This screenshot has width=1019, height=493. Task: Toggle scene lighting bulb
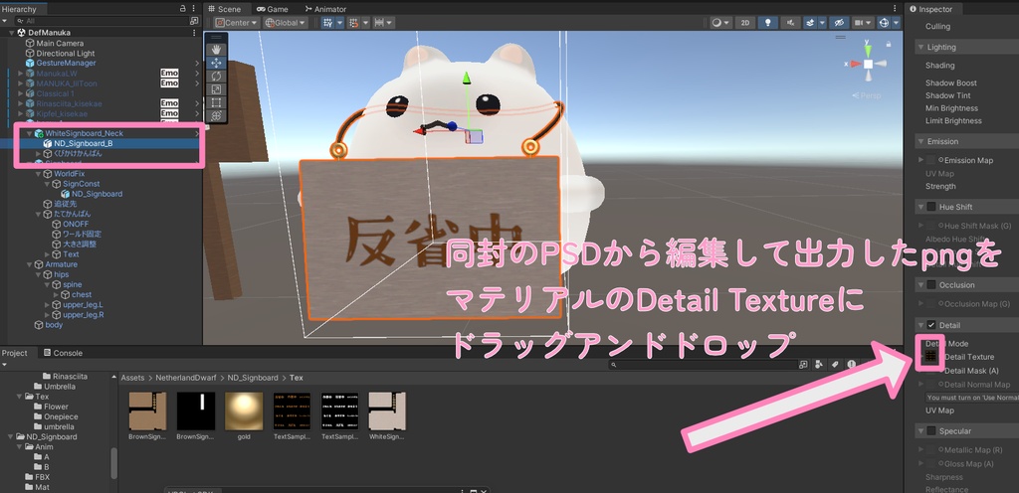[768, 23]
